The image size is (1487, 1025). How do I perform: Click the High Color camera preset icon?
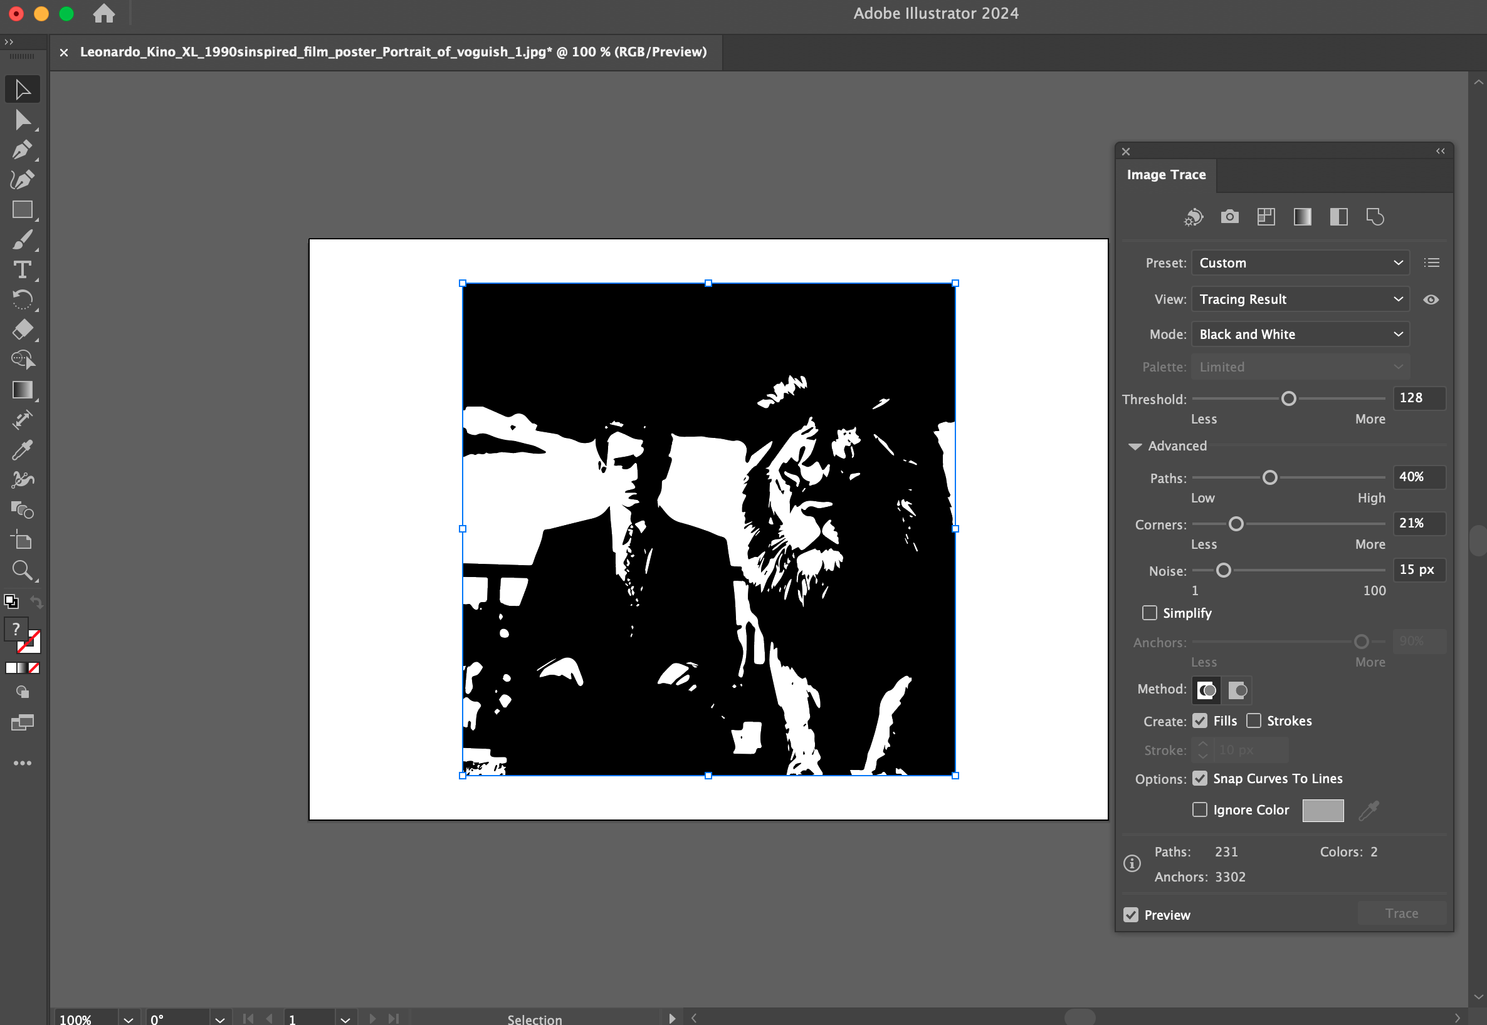pos(1229,217)
